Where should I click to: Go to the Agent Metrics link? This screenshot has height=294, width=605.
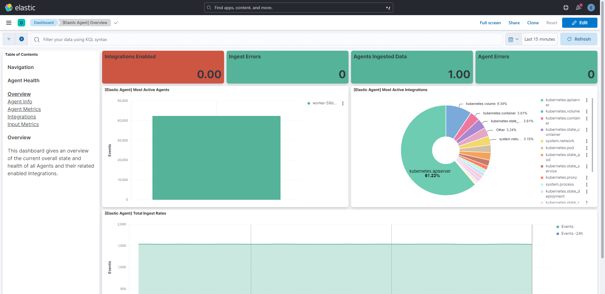[x=24, y=109]
